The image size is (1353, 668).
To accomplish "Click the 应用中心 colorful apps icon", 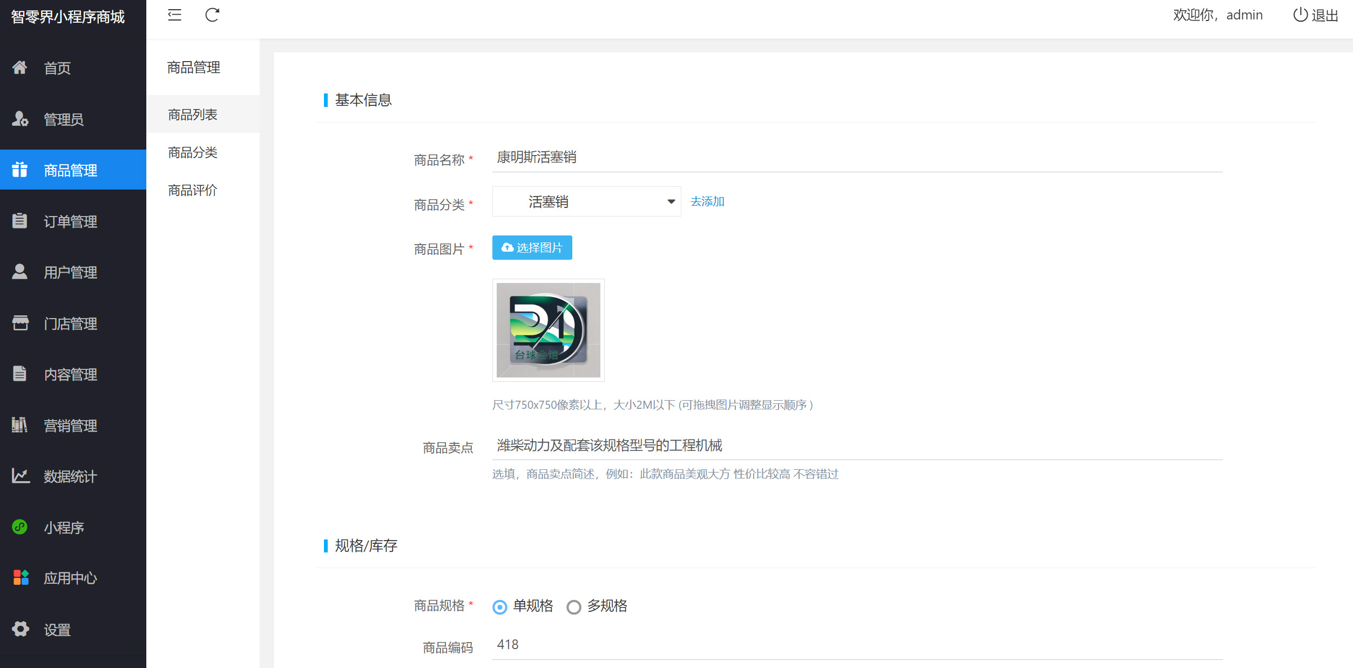I will click(x=20, y=578).
